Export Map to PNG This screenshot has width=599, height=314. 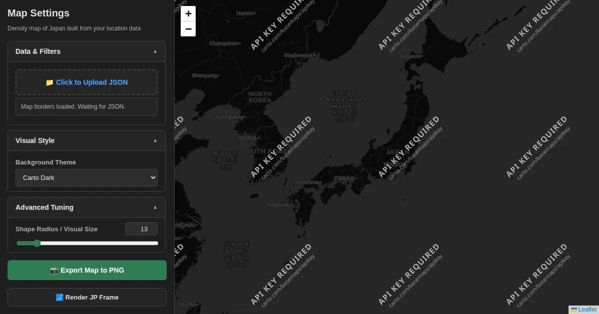pyautogui.click(x=87, y=270)
